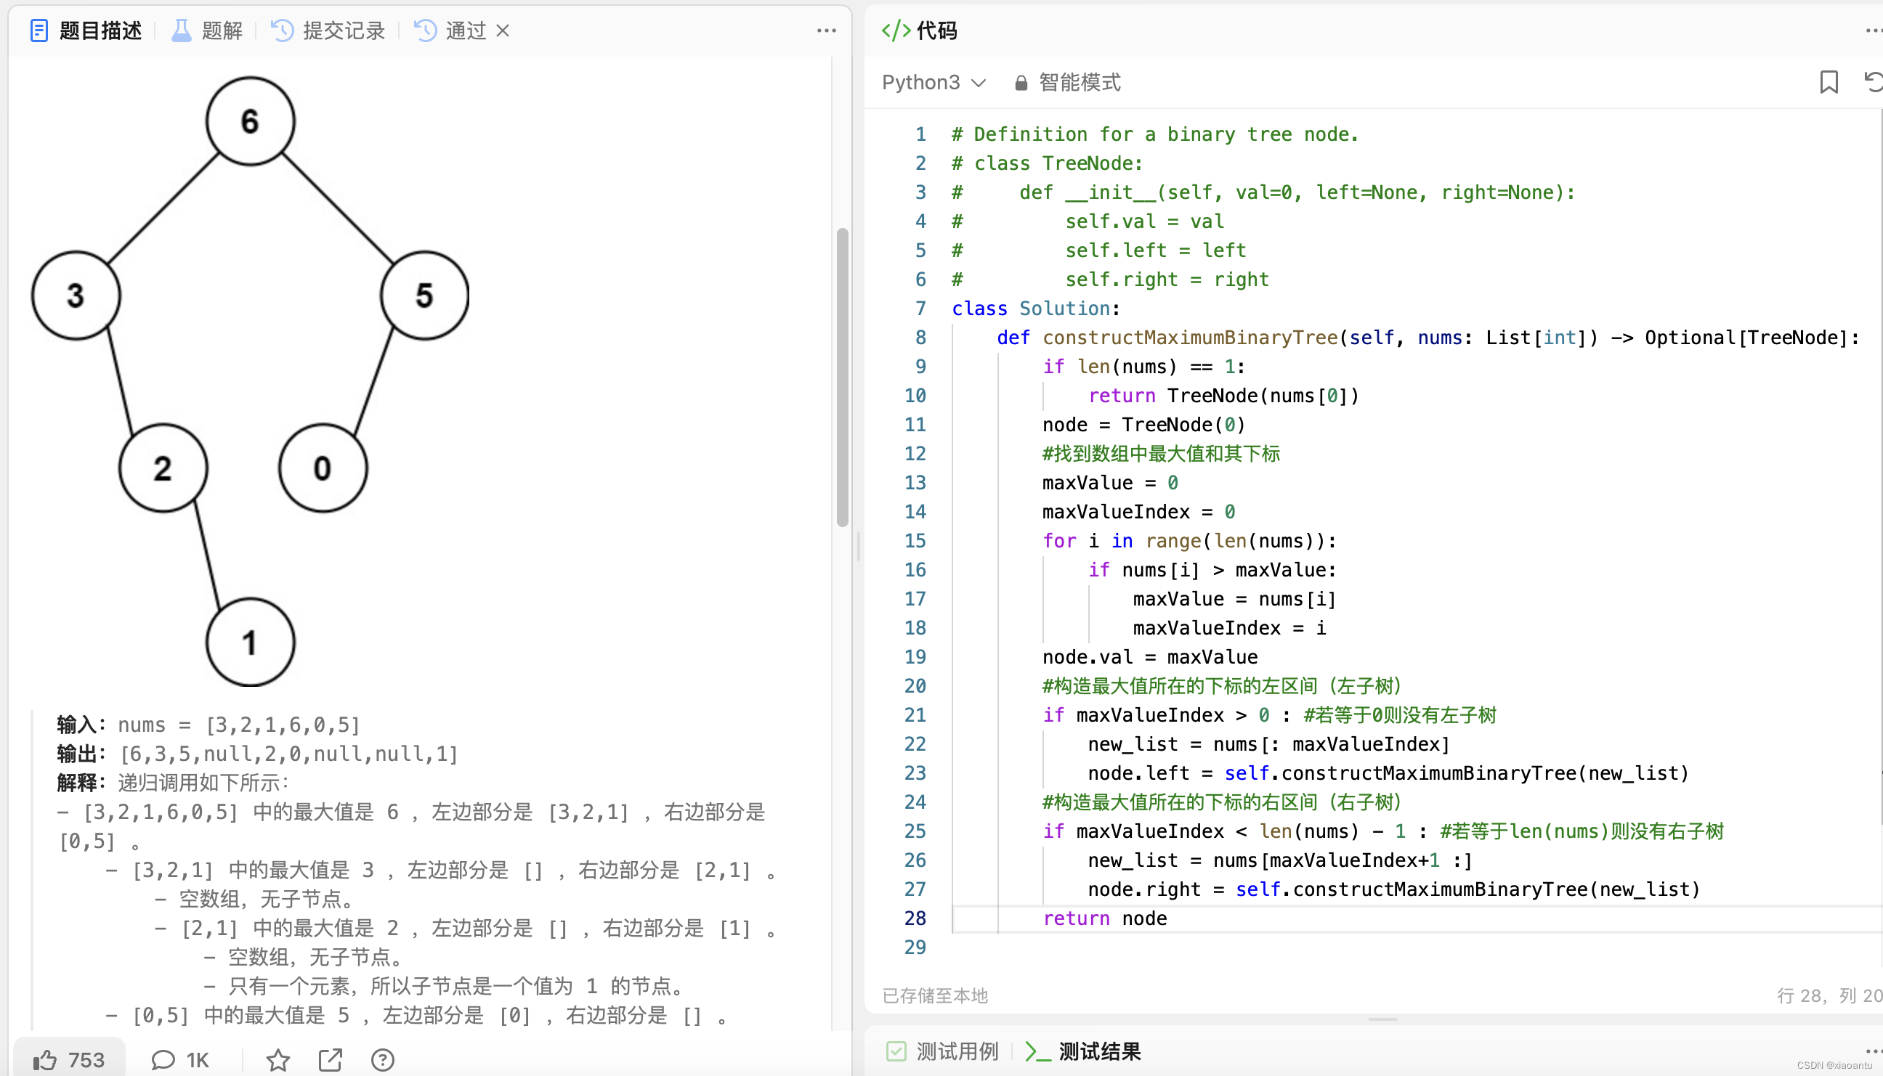1883x1076 pixels.
Task: Open the 测试用例 tab
Action: [x=942, y=1051]
